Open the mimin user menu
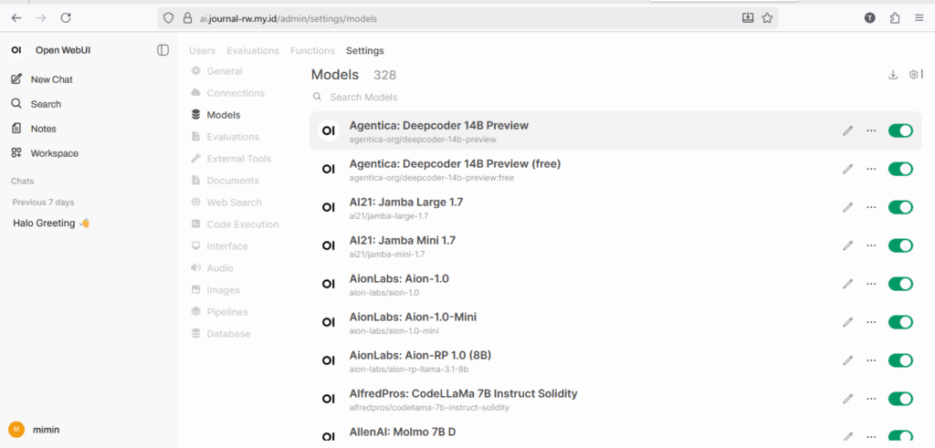Screen dimensions: 935x448 [35, 430]
